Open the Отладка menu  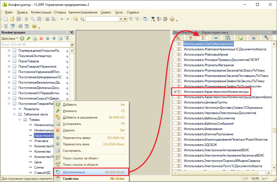[x=60, y=12]
